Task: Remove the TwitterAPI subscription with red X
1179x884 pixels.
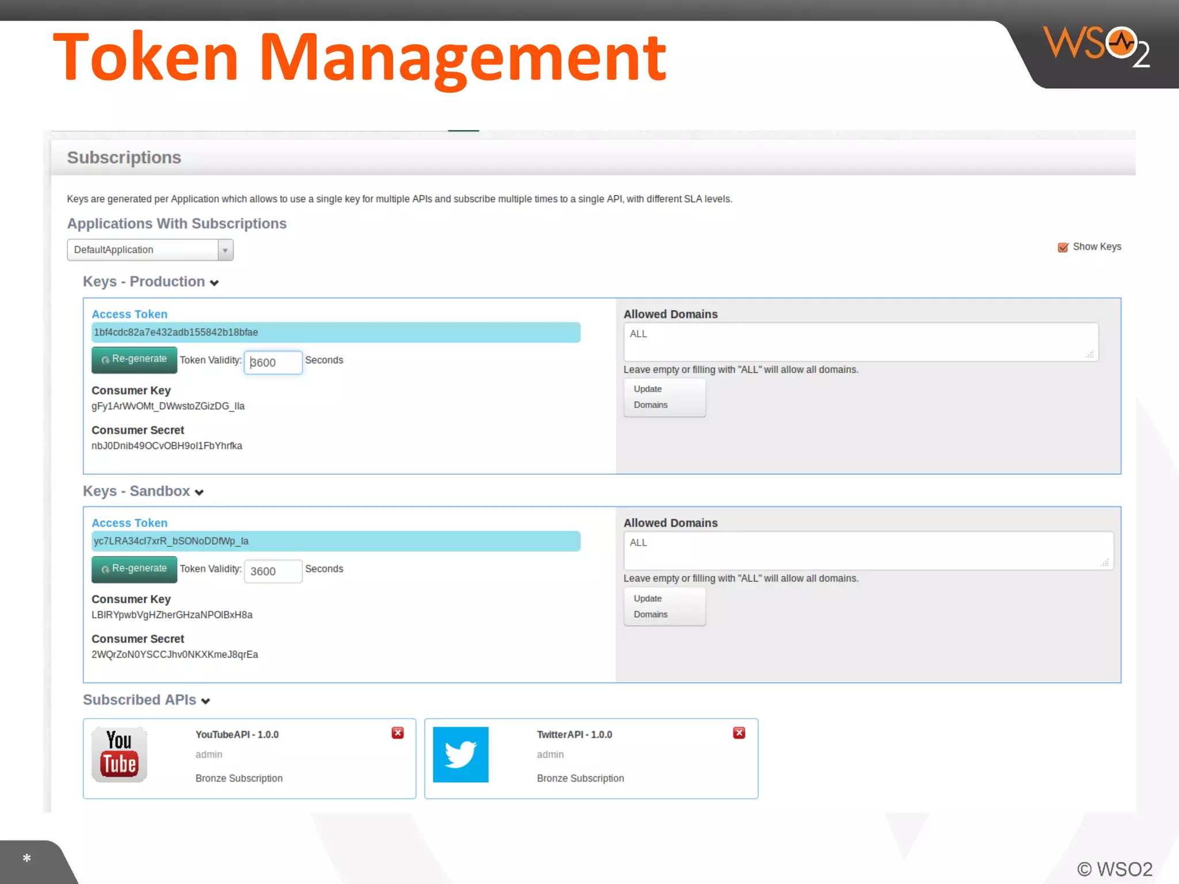Action: tap(739, 733)
